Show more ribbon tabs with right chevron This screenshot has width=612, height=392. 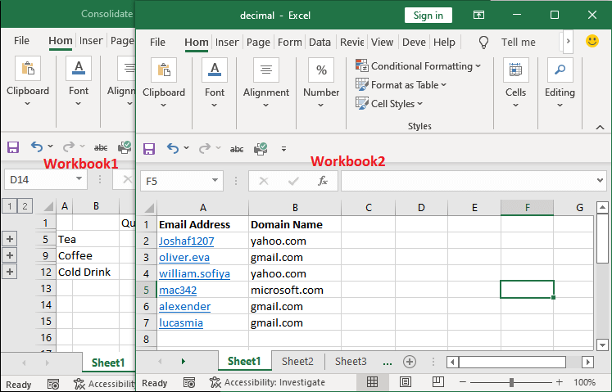[569, 41]
